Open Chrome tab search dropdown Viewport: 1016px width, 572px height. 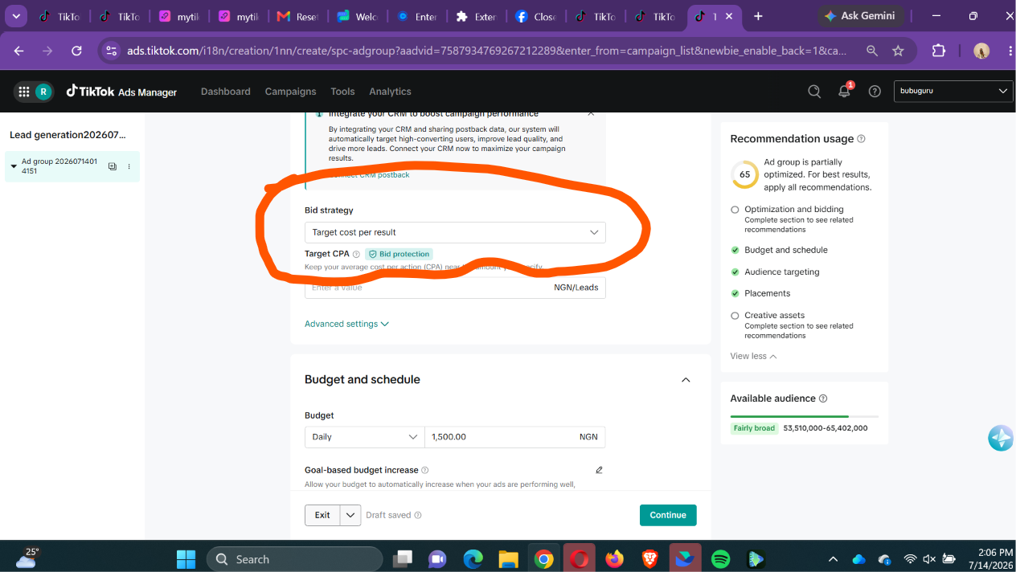15,16
